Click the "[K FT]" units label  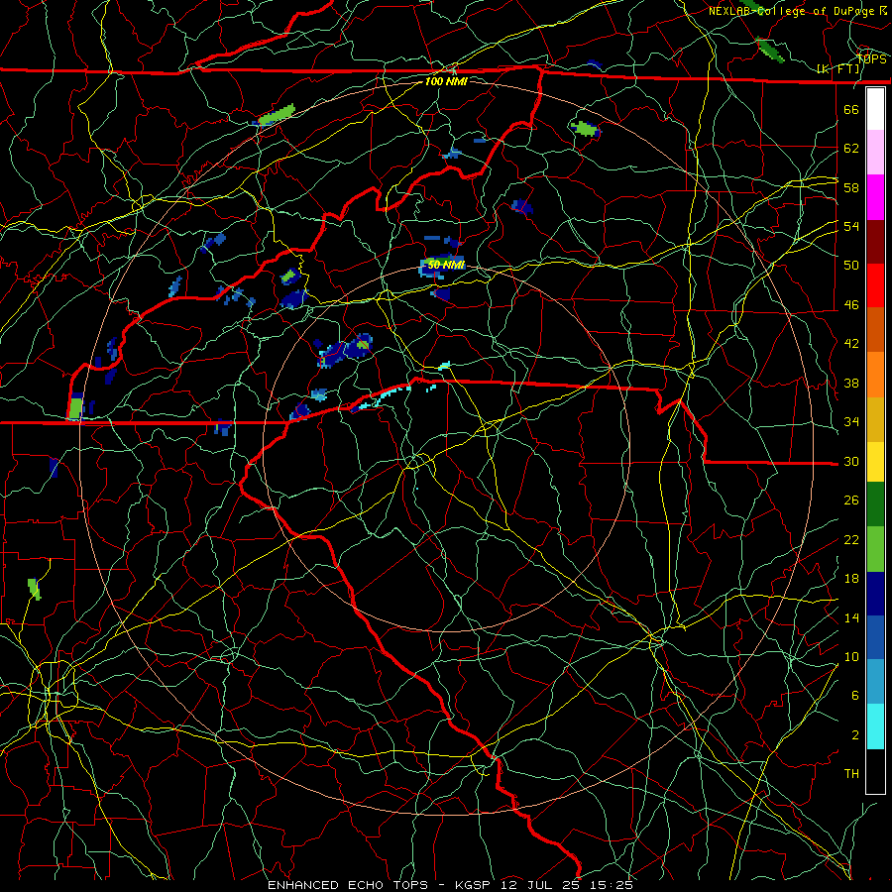click(x=838, y=69)
